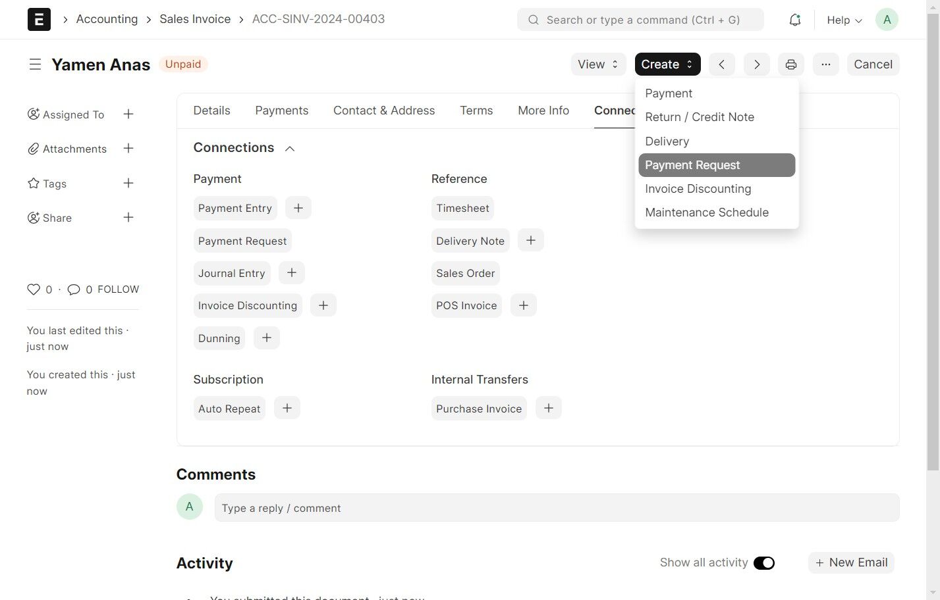Open the user avatar menu
The height and width of the screenshot is (600, 940).
click(887, 20)
